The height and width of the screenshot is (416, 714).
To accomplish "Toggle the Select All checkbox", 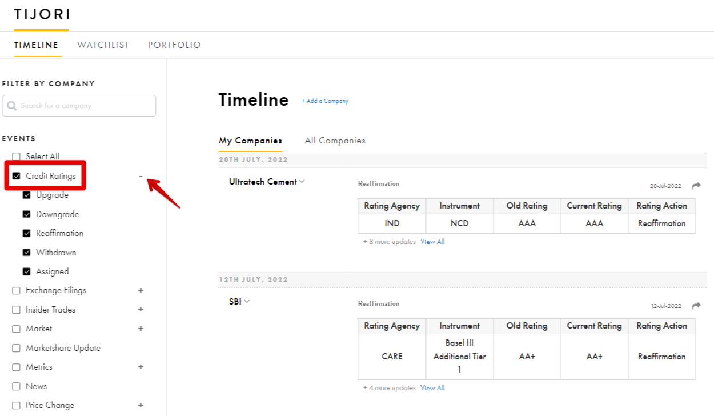I will click(16, 157).
